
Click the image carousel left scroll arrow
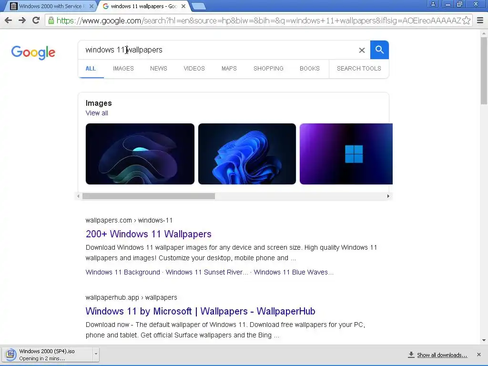79,196
